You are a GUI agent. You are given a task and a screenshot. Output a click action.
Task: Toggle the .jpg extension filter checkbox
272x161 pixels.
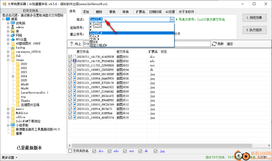(x=156, y=151)
